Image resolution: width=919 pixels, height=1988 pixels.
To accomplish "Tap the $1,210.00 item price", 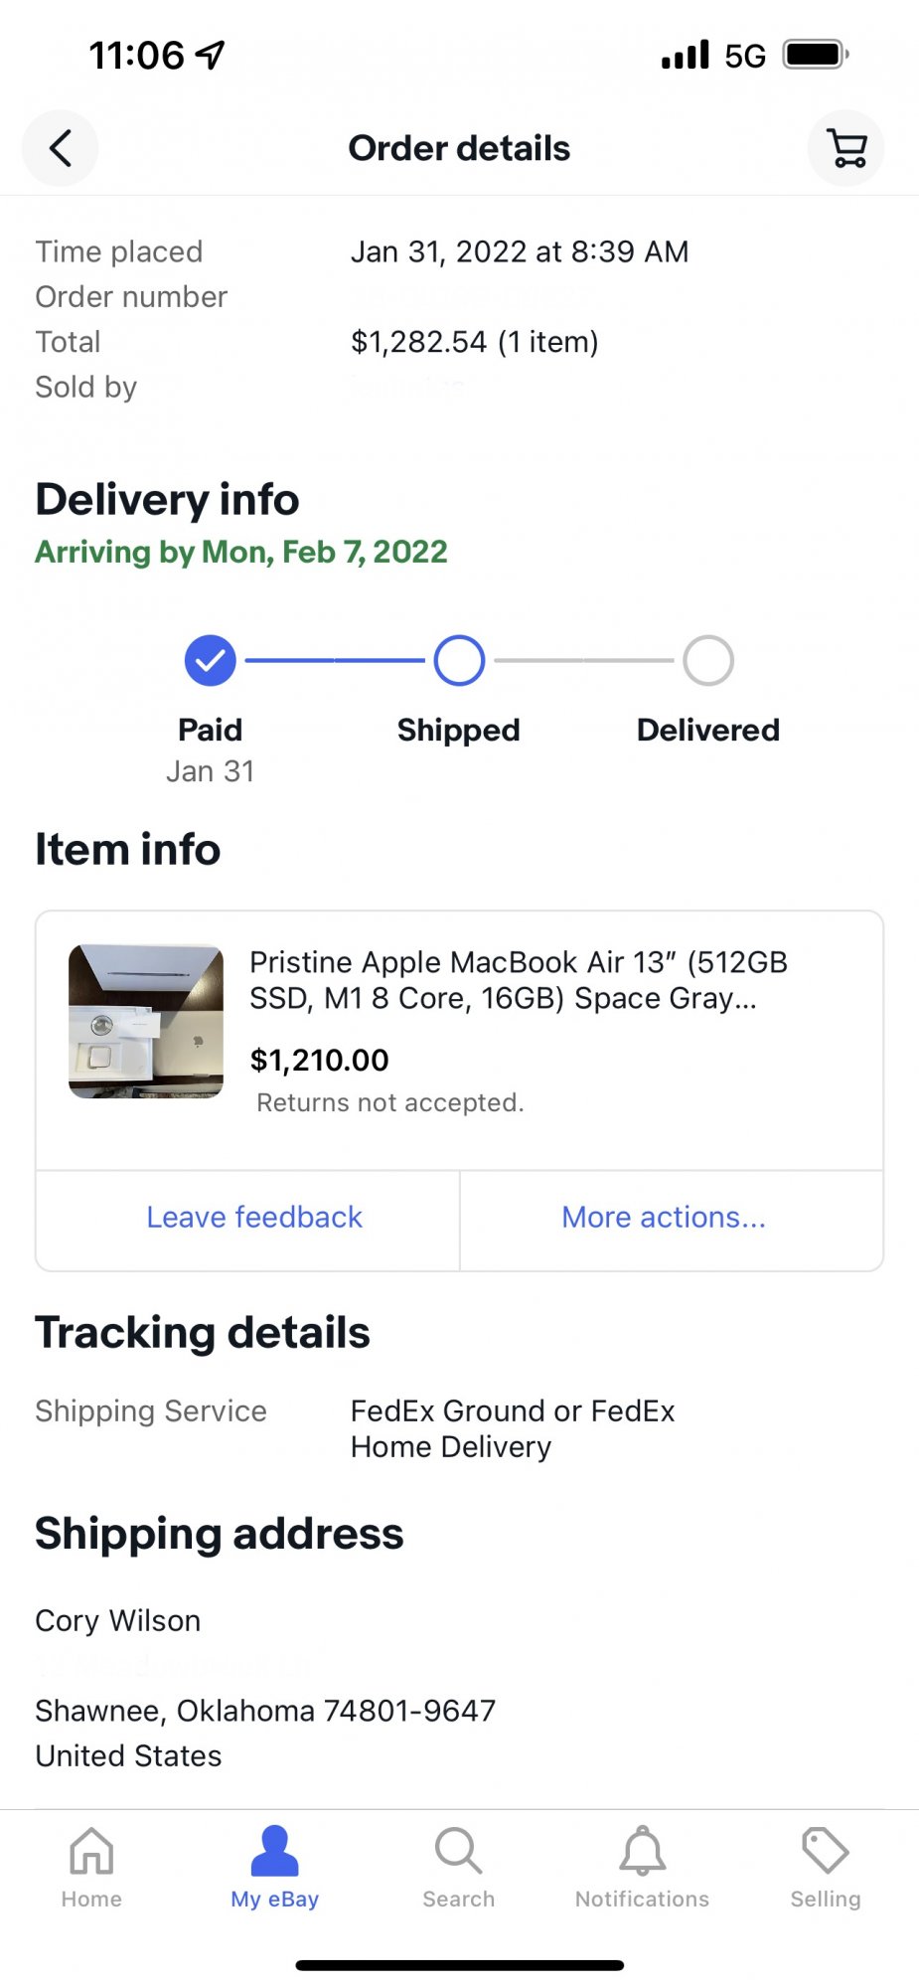I will point(319,1061).
